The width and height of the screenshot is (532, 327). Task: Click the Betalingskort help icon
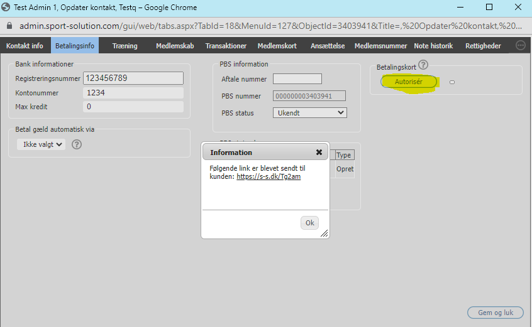[x=423, y=65]
